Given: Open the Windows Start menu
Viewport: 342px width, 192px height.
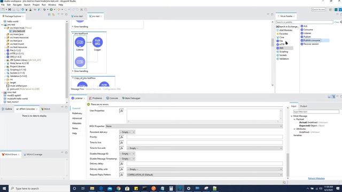Looking at the screenshot, I should click(4, 188).
